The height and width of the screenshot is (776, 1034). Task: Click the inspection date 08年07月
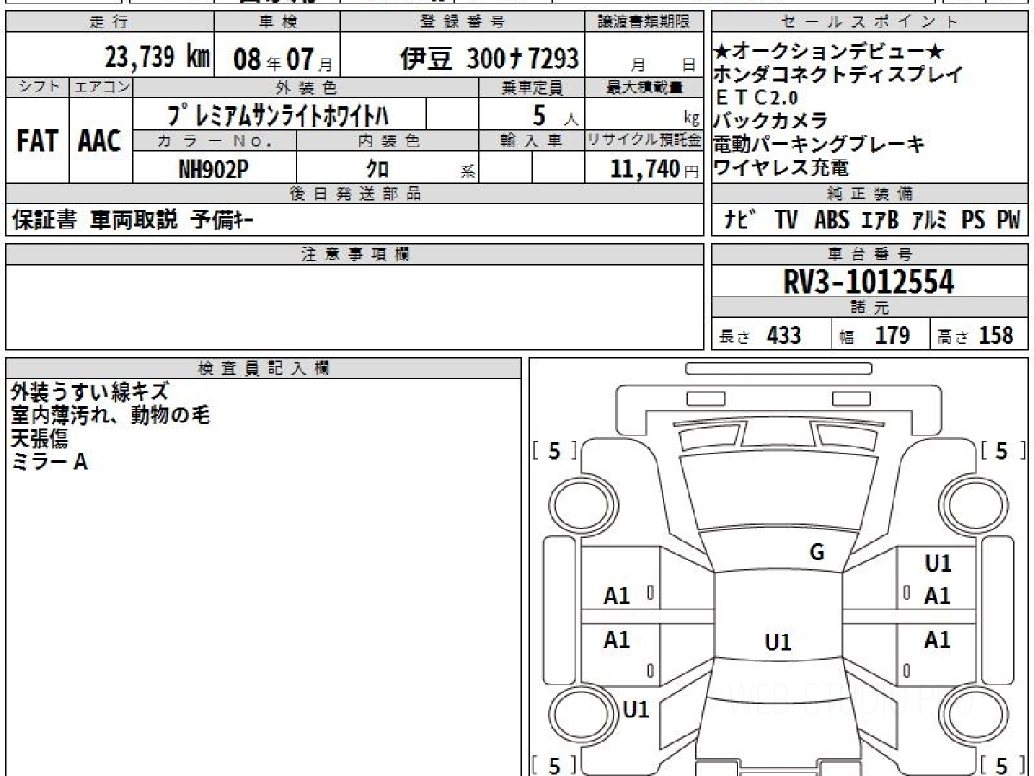(x=283, y=59)
